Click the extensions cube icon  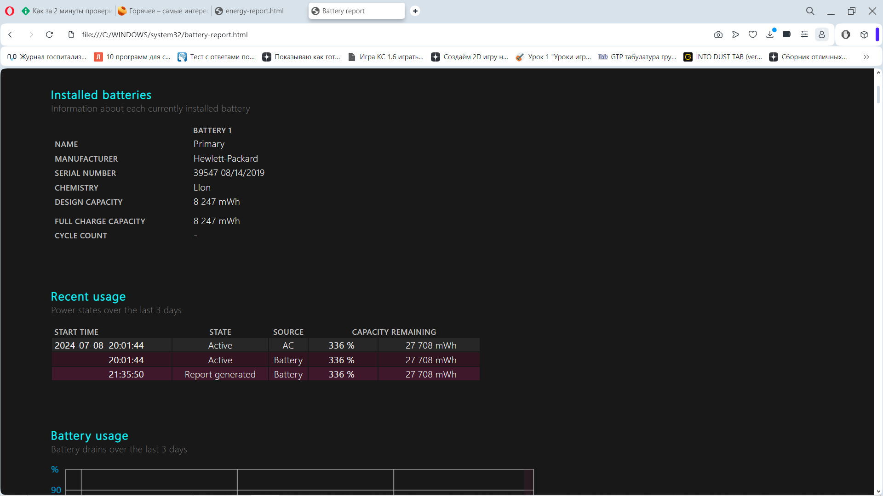click(864, 34)
